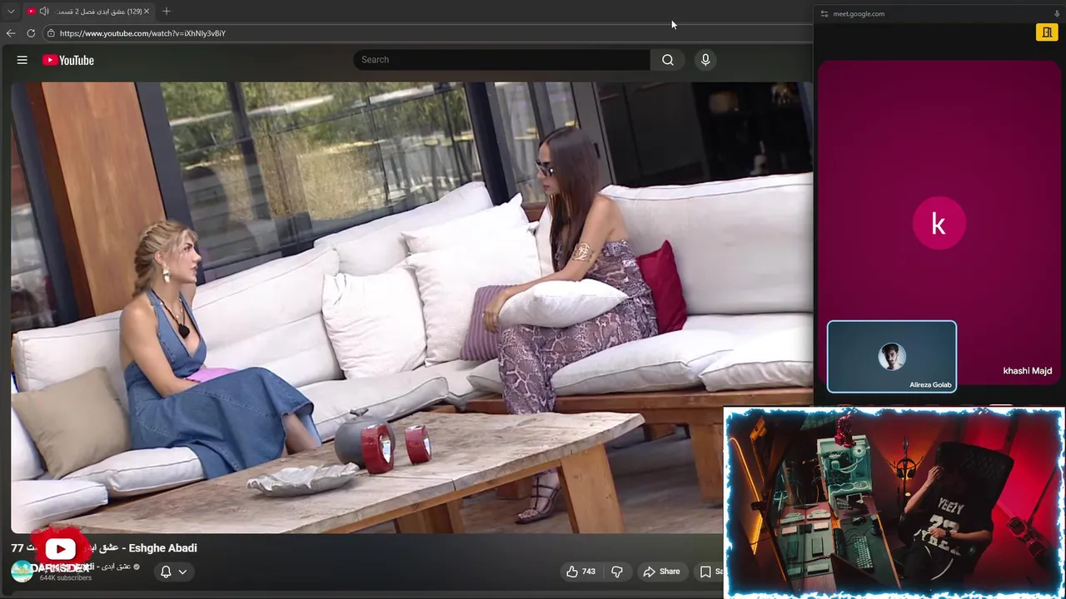Click the YouTube video player frame
Screen dimensions: 1066x599
pyautogui.click(x=411, y=307)
